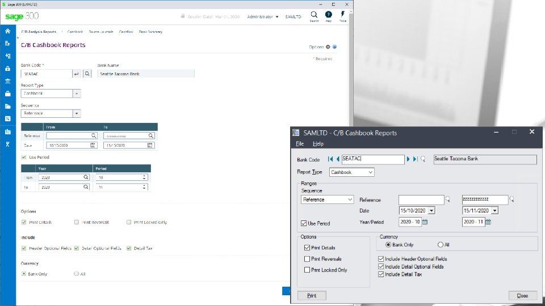Viewport: 545px width, 306px height.
Task: Open calendar for To Date 11/15/2020
Action: tap(150, 146)
